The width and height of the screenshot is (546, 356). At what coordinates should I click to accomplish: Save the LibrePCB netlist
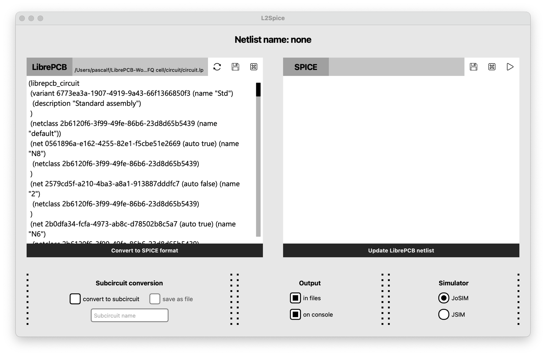click(x=235, y=67)
